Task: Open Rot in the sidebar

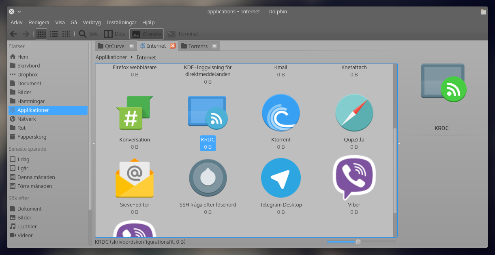Action: [48, 128]
